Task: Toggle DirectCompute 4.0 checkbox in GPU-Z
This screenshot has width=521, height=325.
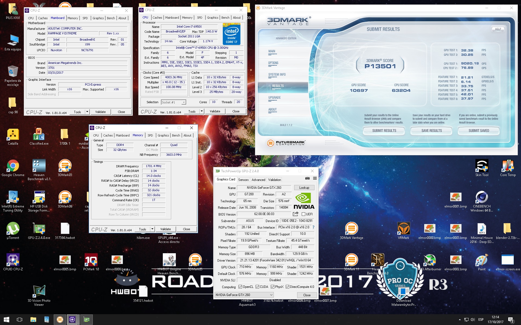Action: pyautogui.click(x=287, y=287)
